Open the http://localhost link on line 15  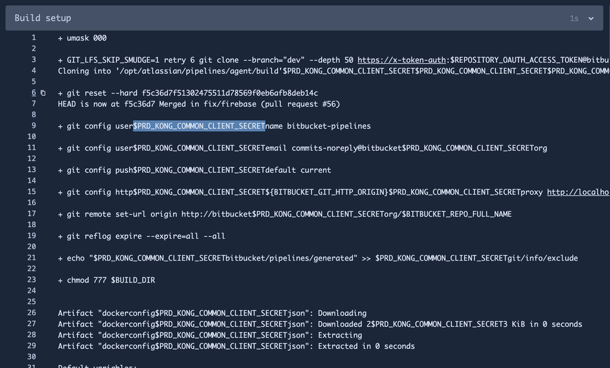578,192
